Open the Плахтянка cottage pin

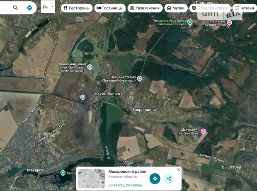tap(229, 23)
